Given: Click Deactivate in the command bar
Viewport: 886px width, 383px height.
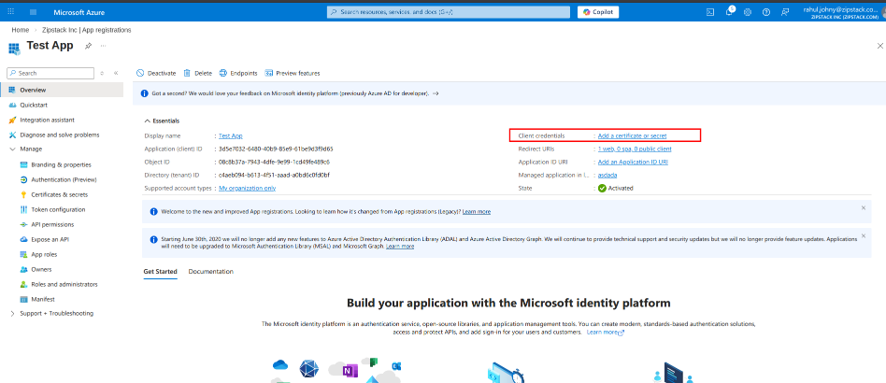Looking at the screenshot, I should point(156,73).
